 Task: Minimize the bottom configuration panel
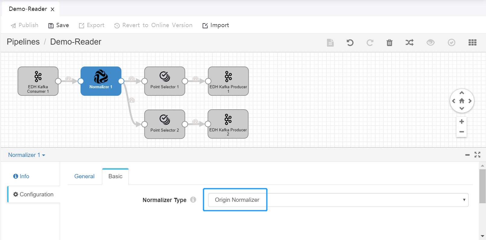pyautogui.click(x=467, y=155)
